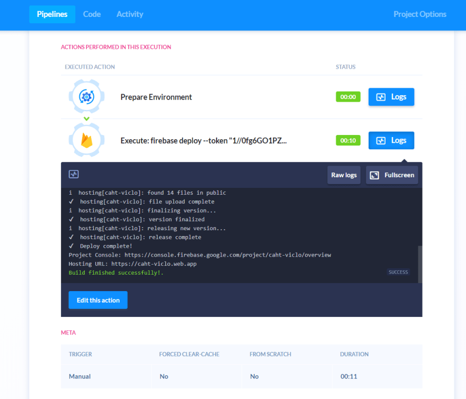Open Project Options
The image size is (466, 399).
tap(420, 14)
